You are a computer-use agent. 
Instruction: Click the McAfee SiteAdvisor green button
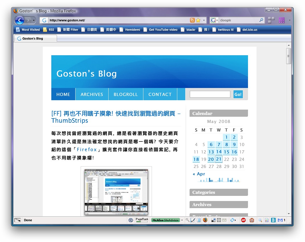point(166,220)
